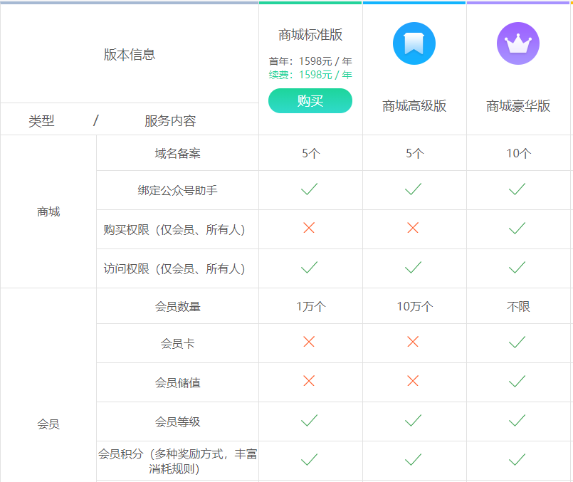The height and width of the screenshot is (482, 573).
Task: Click the red X for 会员储值 in 商城高级版 column
Action: pyautogui.click(x=413, y=381)
